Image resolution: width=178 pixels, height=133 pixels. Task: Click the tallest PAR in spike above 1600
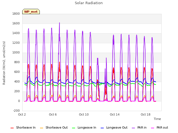(60, 23)
